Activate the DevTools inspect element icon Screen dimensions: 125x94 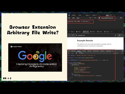pyautogui.click(x=69, y=51)
